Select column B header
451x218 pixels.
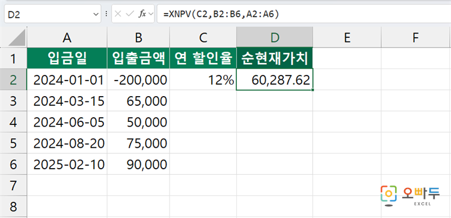point(139,37)
